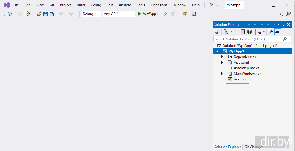Pin the Solution Explorer panel with auto-hide
The height and width of the screenshot is (151, 295).
point(284,25)
